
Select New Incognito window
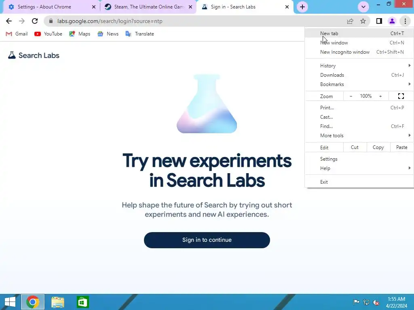(359, 52)
